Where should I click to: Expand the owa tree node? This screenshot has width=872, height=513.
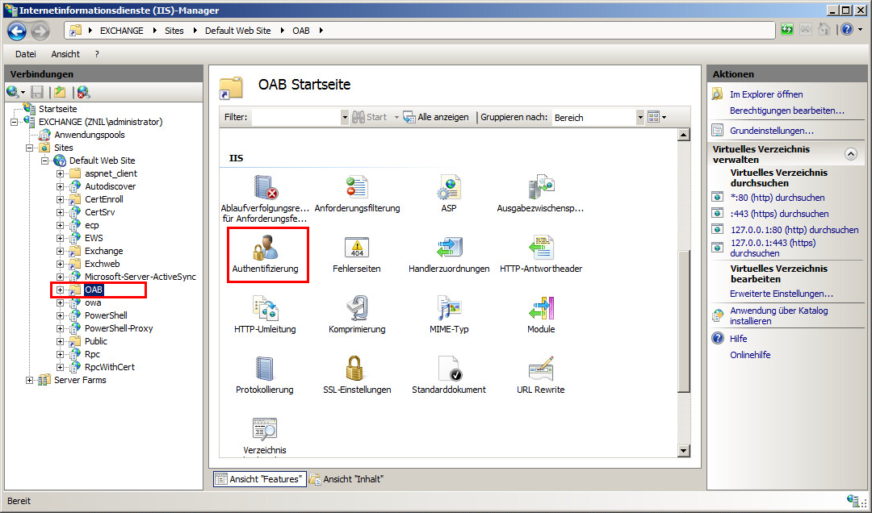tap(61, 302)
